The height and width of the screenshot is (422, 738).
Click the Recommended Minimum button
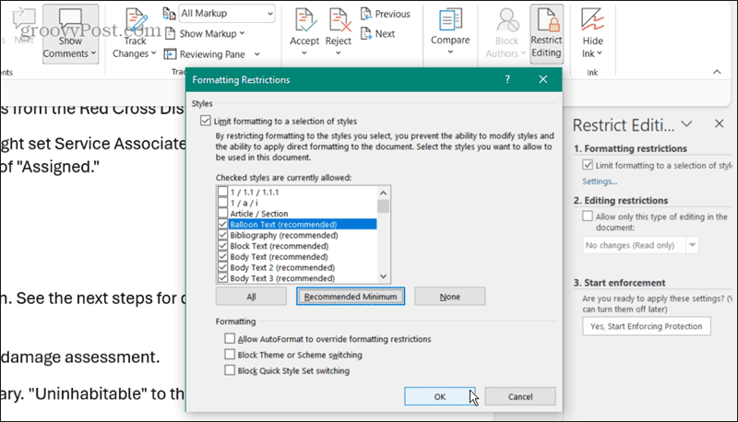pos(351,297)
